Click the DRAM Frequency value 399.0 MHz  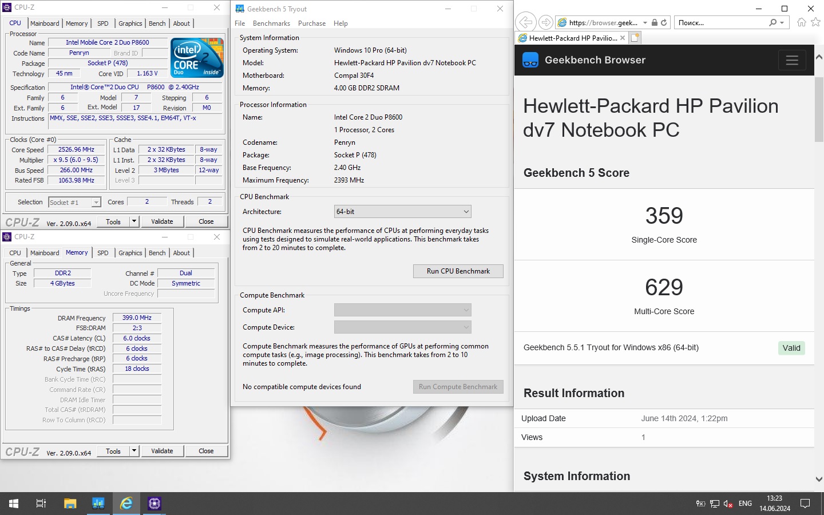(137, 318)
